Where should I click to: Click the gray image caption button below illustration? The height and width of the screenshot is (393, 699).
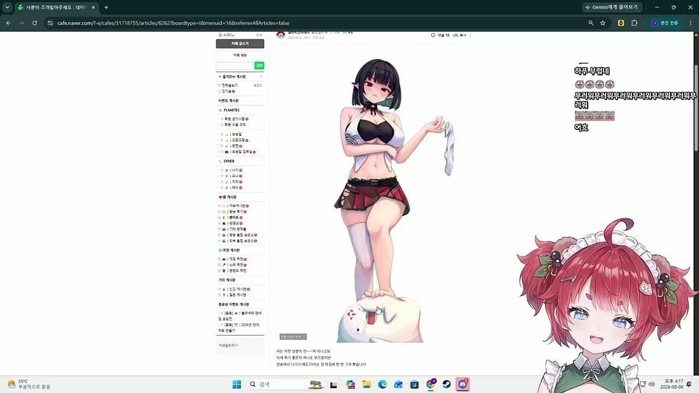tap(293, 337)
